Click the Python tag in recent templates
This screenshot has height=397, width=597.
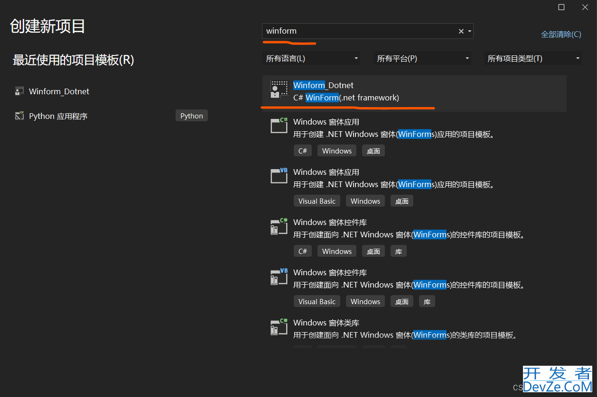tap(192, 116)
